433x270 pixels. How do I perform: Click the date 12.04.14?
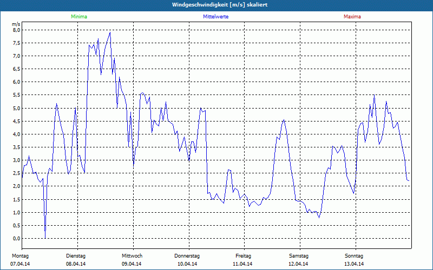298,264
